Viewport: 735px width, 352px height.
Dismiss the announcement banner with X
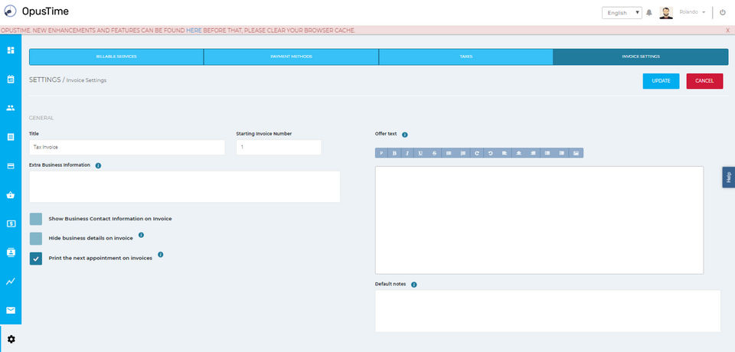(727, 30)
